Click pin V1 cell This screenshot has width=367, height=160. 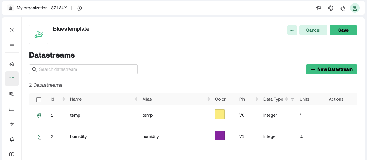[x=242, y=136]
